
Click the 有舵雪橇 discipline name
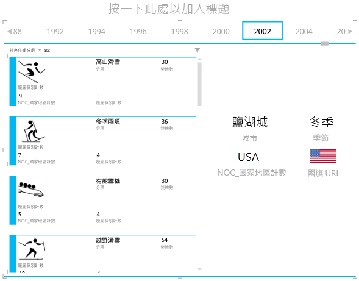[x=108, y=180]
